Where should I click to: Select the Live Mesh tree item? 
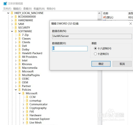(36, 123)
